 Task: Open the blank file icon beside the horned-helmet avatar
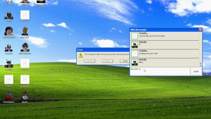pyautogui.click(x=25, y=63)
